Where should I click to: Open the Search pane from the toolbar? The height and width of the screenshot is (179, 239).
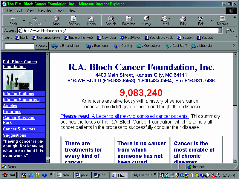click(x=111, y=21)
